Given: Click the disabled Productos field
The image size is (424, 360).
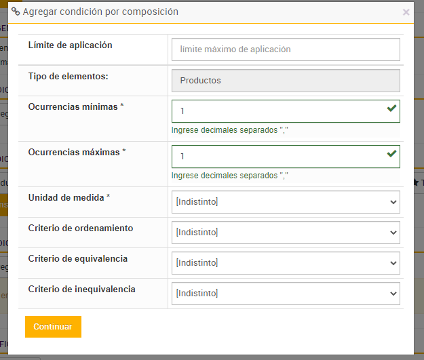Looking at the screenshot, I should pyautogui.click(x=286, y=81).
